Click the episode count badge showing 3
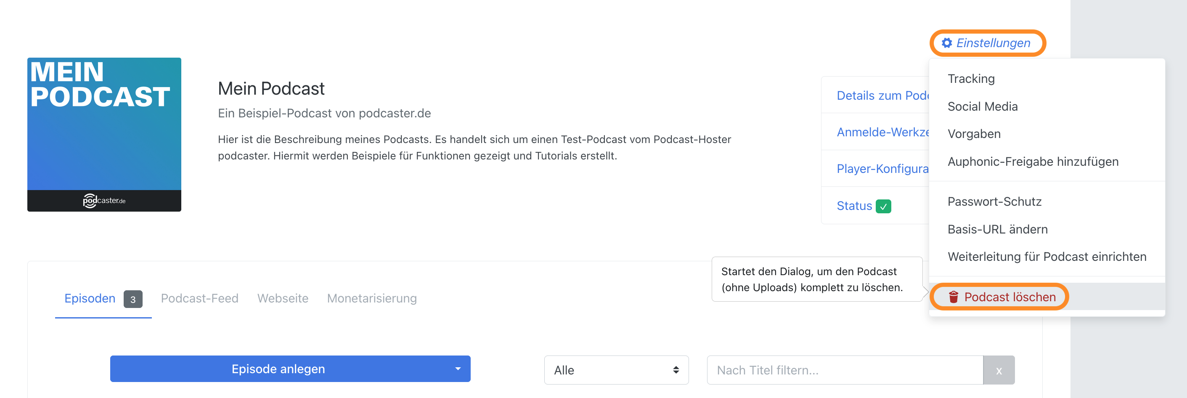This screenshot has height=398, width=1187. click(133, 299)
